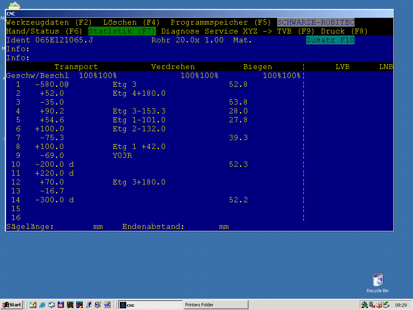
Task: Click the Mat. field
Action: [x=242, y=40]
